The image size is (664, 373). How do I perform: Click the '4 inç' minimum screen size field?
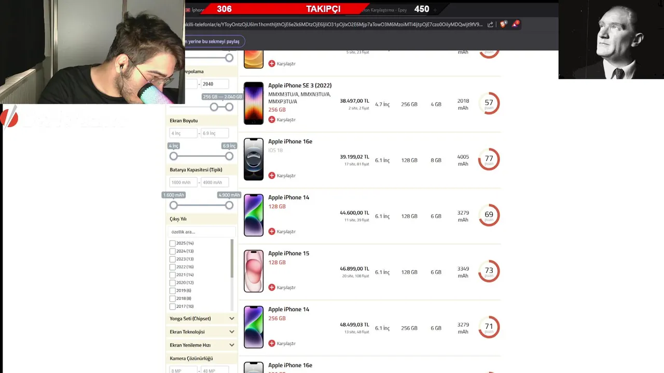point(183,133)
